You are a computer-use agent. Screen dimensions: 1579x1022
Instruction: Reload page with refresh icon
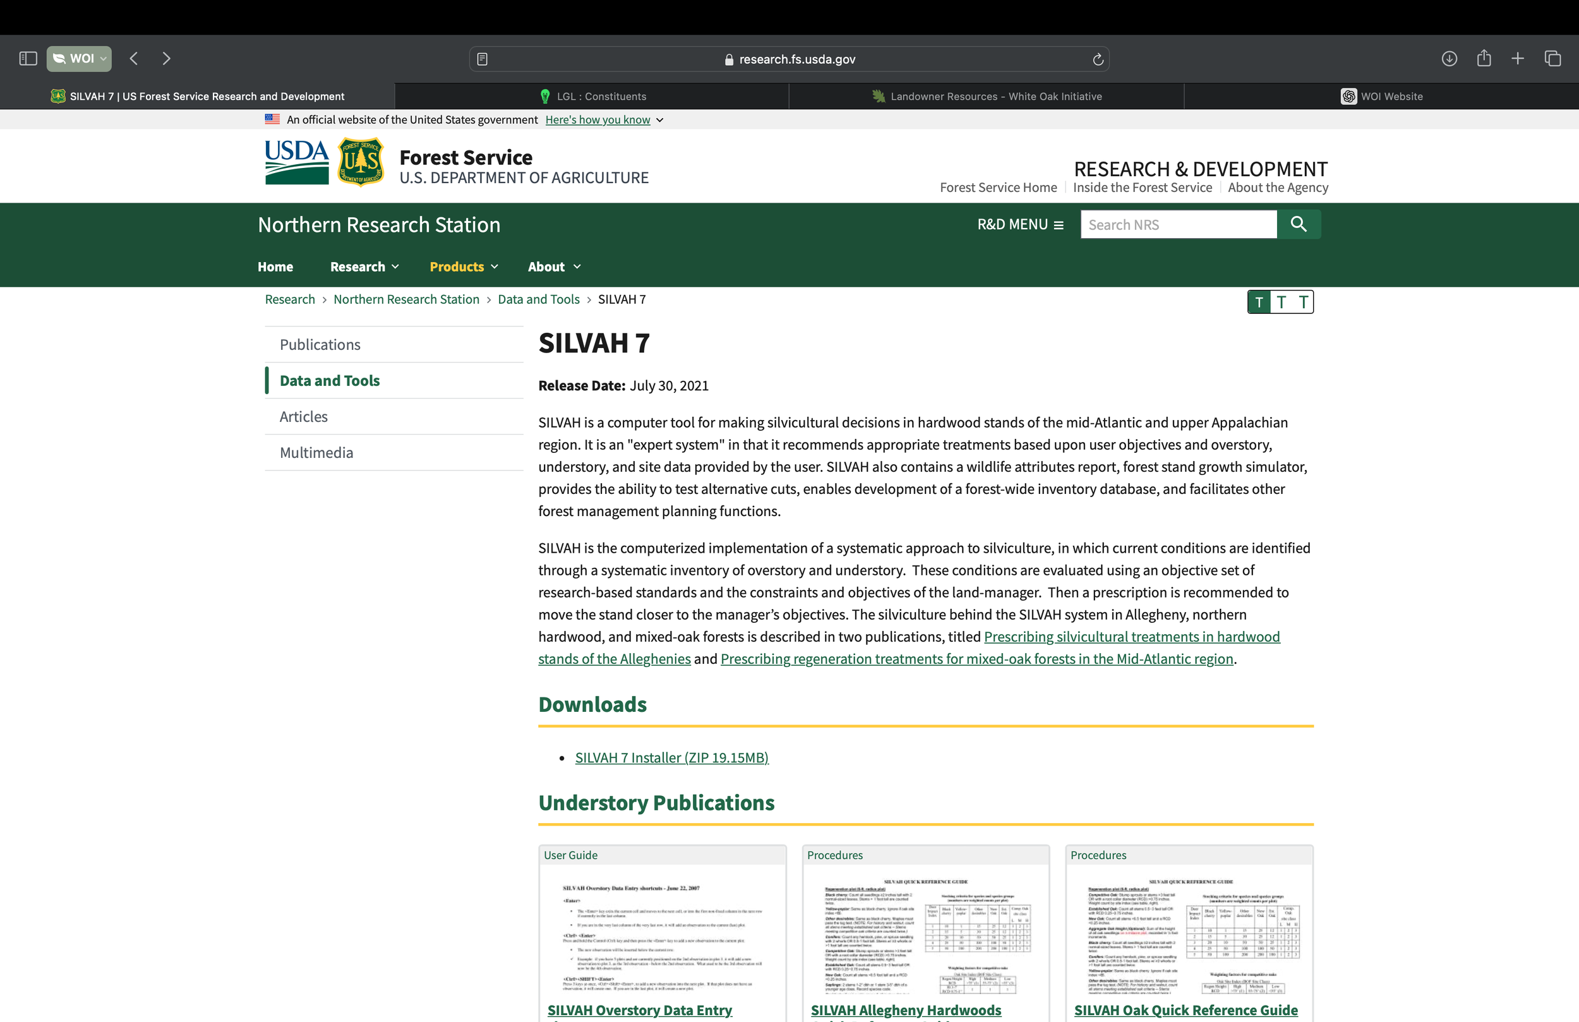[1098, 59]
